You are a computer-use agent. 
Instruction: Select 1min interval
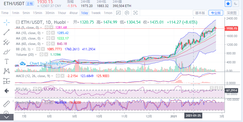15,13
